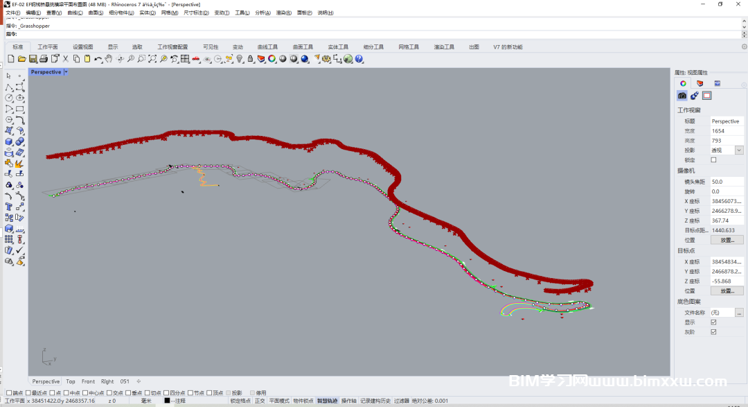The width and height of the screenshot is (748, 407).
Task: Open the camera view properties icon
Action: (682, 96)
